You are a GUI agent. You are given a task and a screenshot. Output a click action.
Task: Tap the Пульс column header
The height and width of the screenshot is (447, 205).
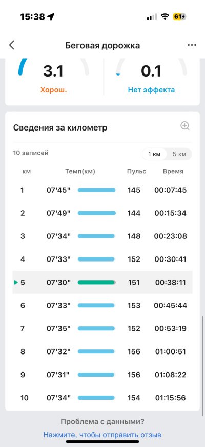tap(136, 171)
